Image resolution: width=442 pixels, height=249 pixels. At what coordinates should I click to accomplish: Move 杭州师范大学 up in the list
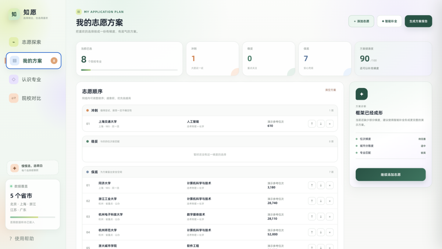point(312,232)
